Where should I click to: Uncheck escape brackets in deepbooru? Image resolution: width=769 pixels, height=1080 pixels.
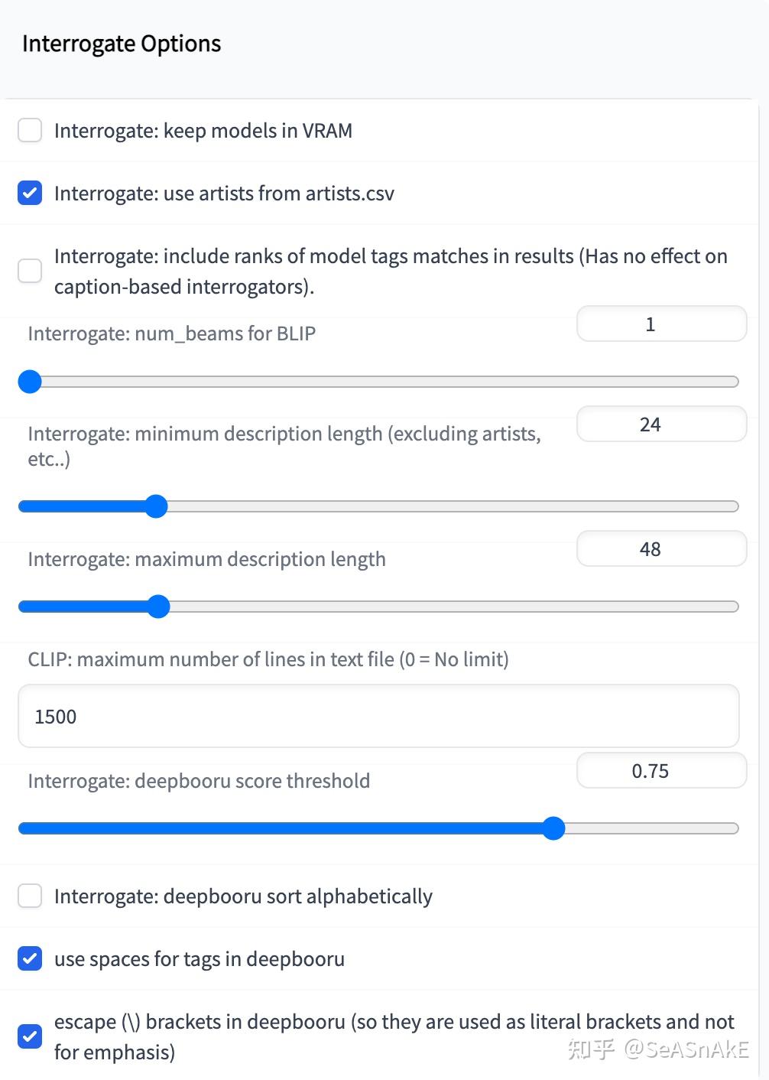30,1036
